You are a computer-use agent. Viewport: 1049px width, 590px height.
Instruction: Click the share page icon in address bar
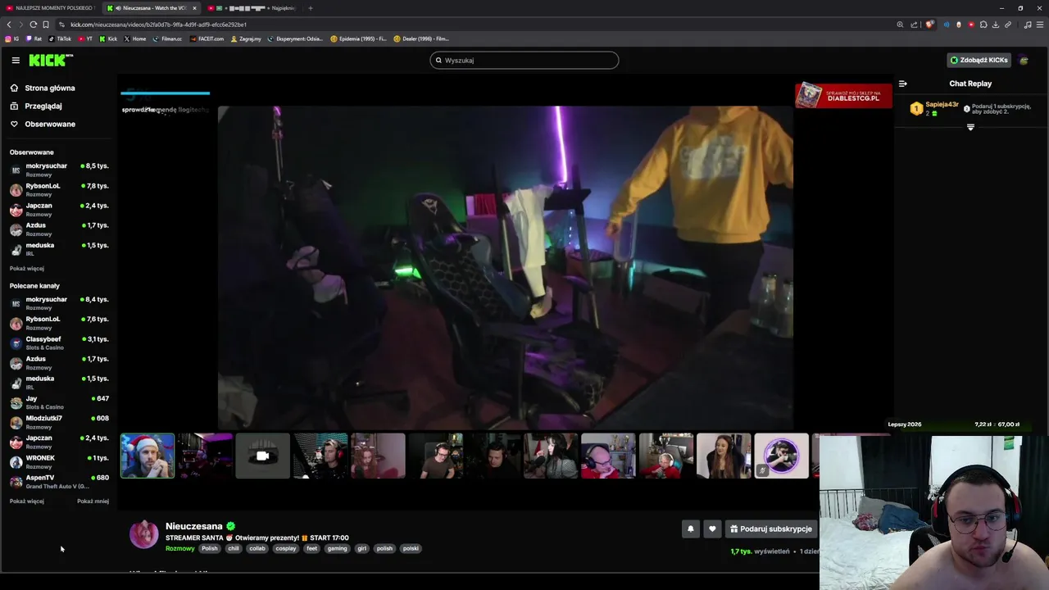914,25
